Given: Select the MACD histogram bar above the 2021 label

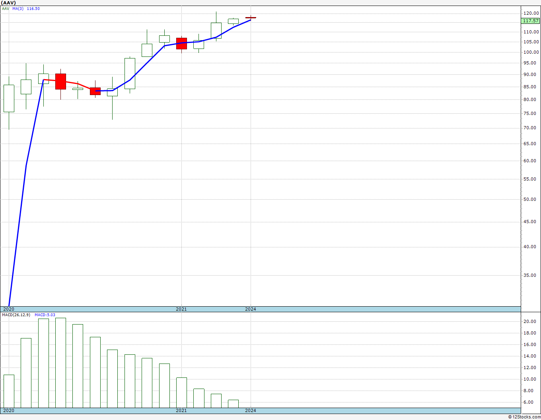Looking at the screenshot, I should point(181,393).
